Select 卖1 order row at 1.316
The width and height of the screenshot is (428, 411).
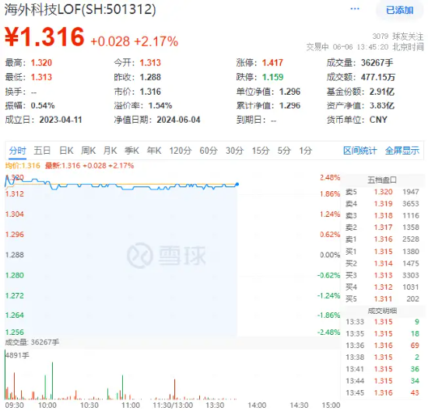click(382, 239)
